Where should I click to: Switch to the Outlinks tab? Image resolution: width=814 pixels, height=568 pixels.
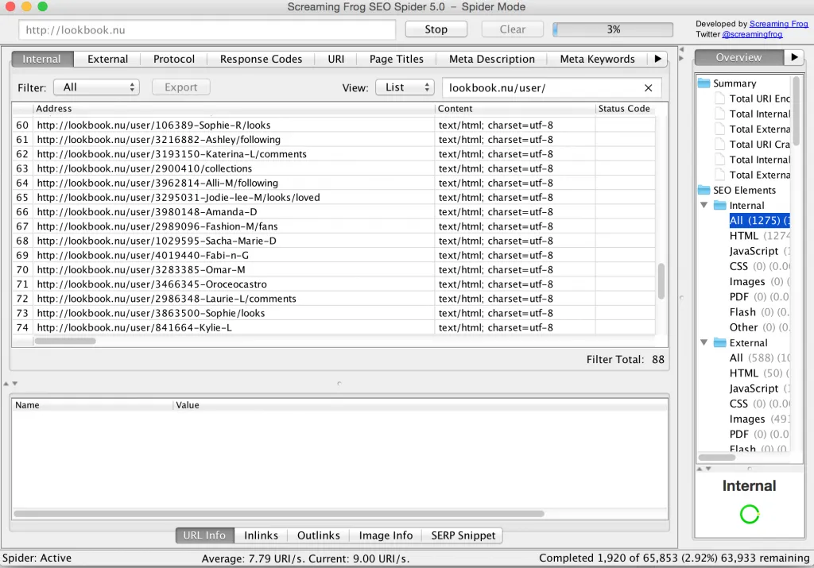[318, 535]
